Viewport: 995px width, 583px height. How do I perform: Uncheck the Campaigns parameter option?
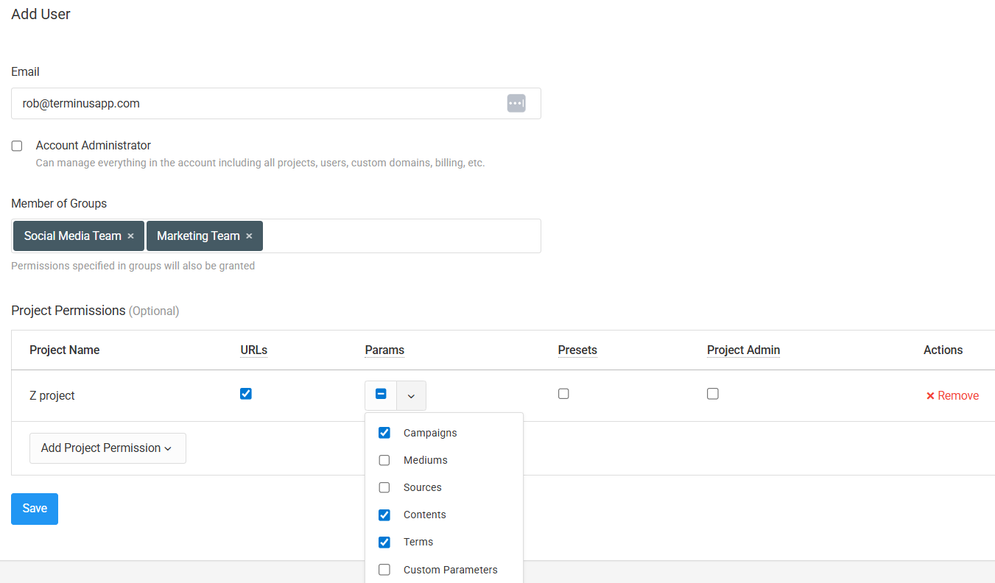[384, 433]
